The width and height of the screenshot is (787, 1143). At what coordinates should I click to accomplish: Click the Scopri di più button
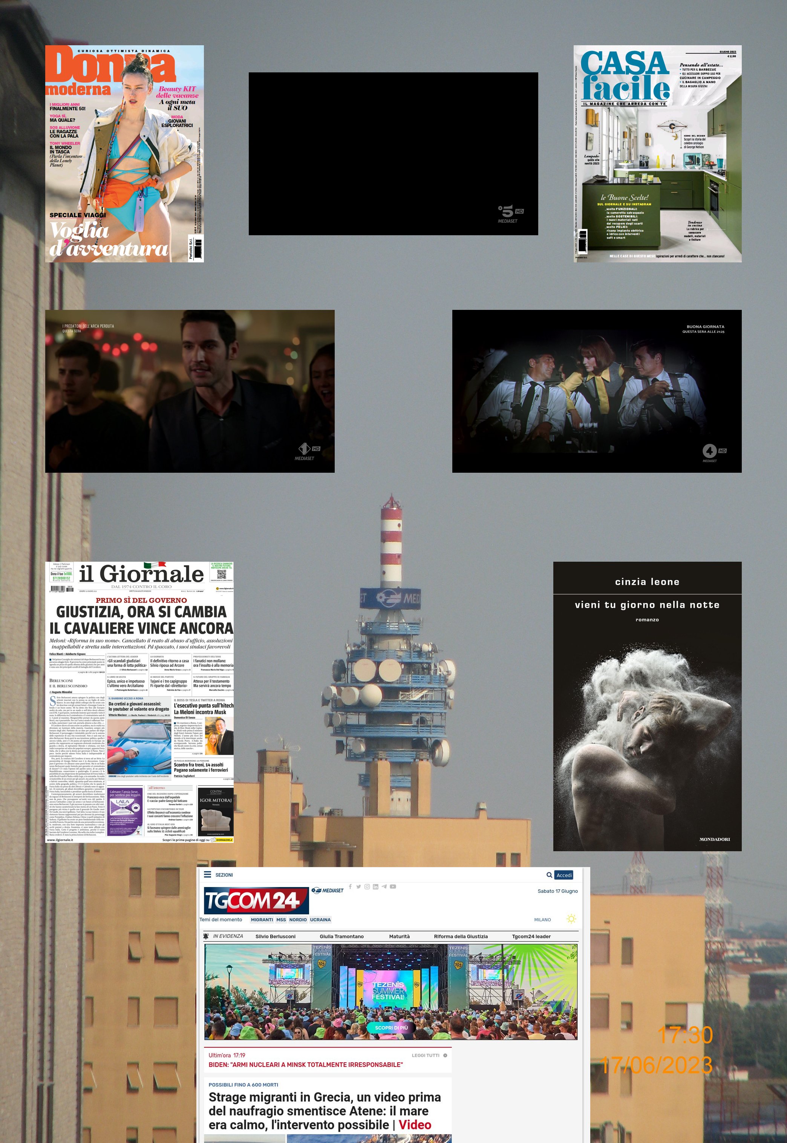[391, 1028]
